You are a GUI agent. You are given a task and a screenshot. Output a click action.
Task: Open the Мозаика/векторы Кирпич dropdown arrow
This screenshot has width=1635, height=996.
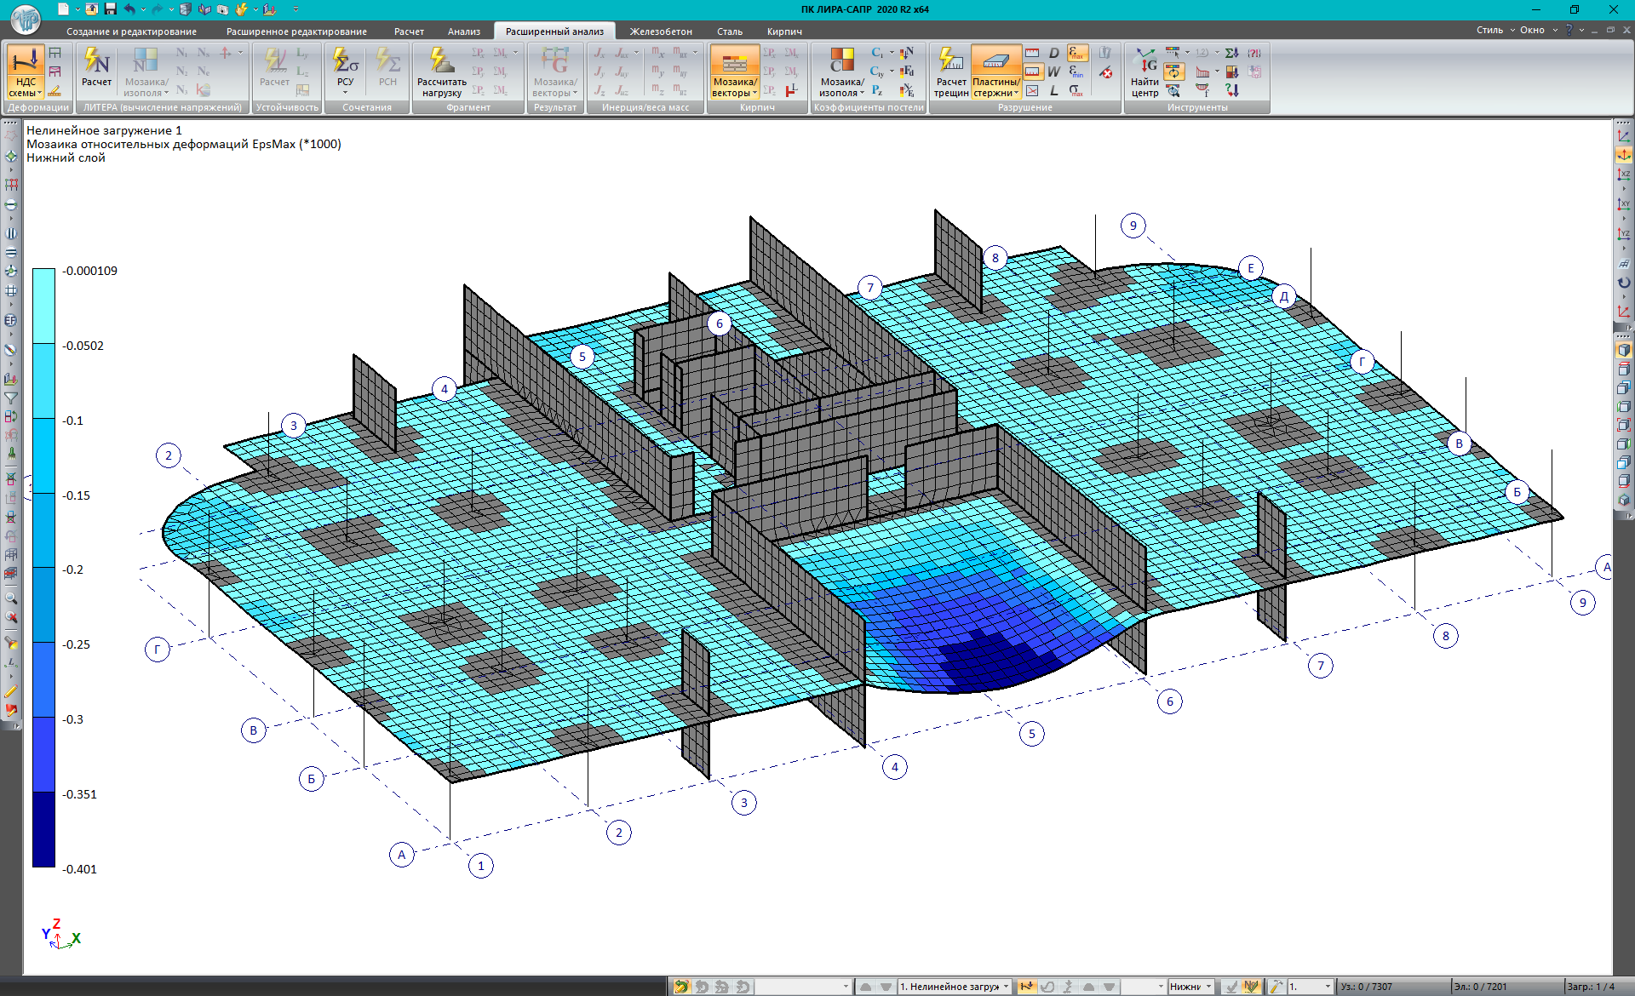(754, 94)
